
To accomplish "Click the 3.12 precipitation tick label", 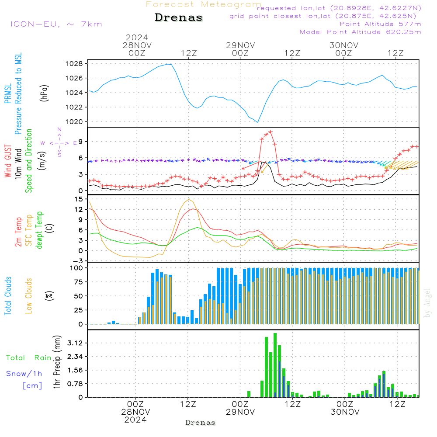I will coord(75,343).
